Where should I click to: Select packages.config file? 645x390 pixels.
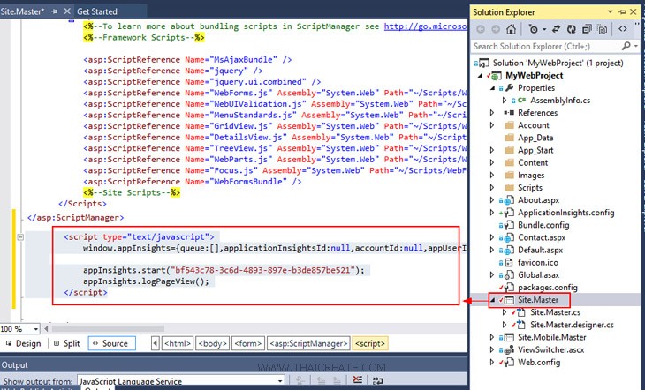pyautogui.click(x=548, y=288)
